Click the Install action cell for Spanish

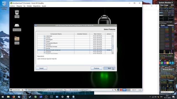(x=109, y=50)
